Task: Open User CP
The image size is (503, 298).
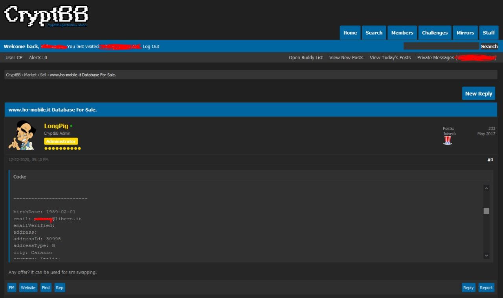Action: [x=14, y=58]
